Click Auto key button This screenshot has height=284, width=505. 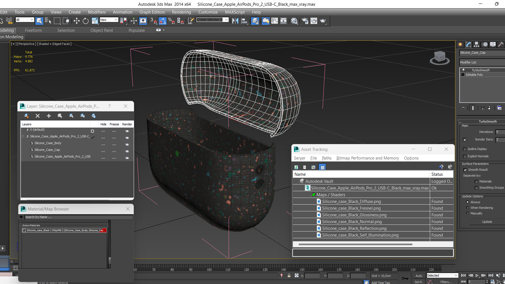(419, 276)
